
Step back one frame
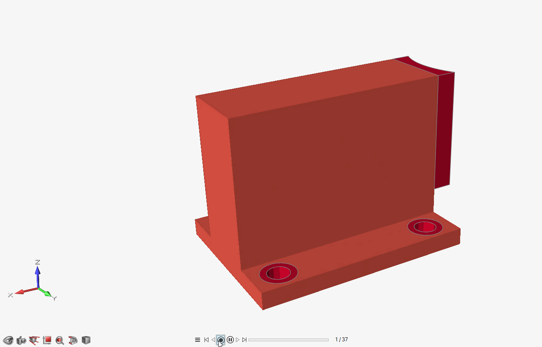[213, 340]
